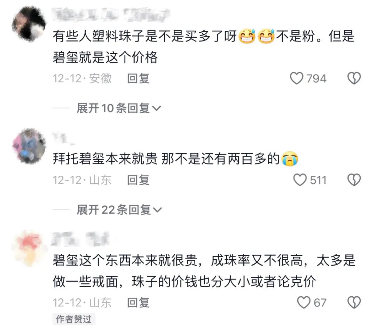This screenshot has height=336, width=376.
Task: Reply to the 67-like 山东 comment
Action: click(x=138, y=303)
